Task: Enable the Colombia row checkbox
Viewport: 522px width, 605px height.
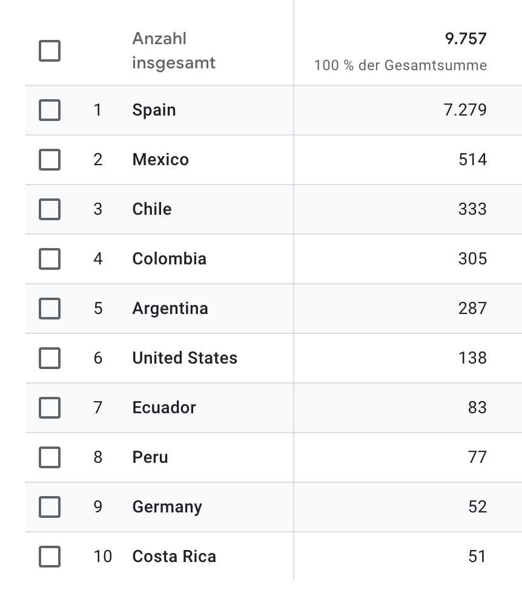Action: pos(50,259)
